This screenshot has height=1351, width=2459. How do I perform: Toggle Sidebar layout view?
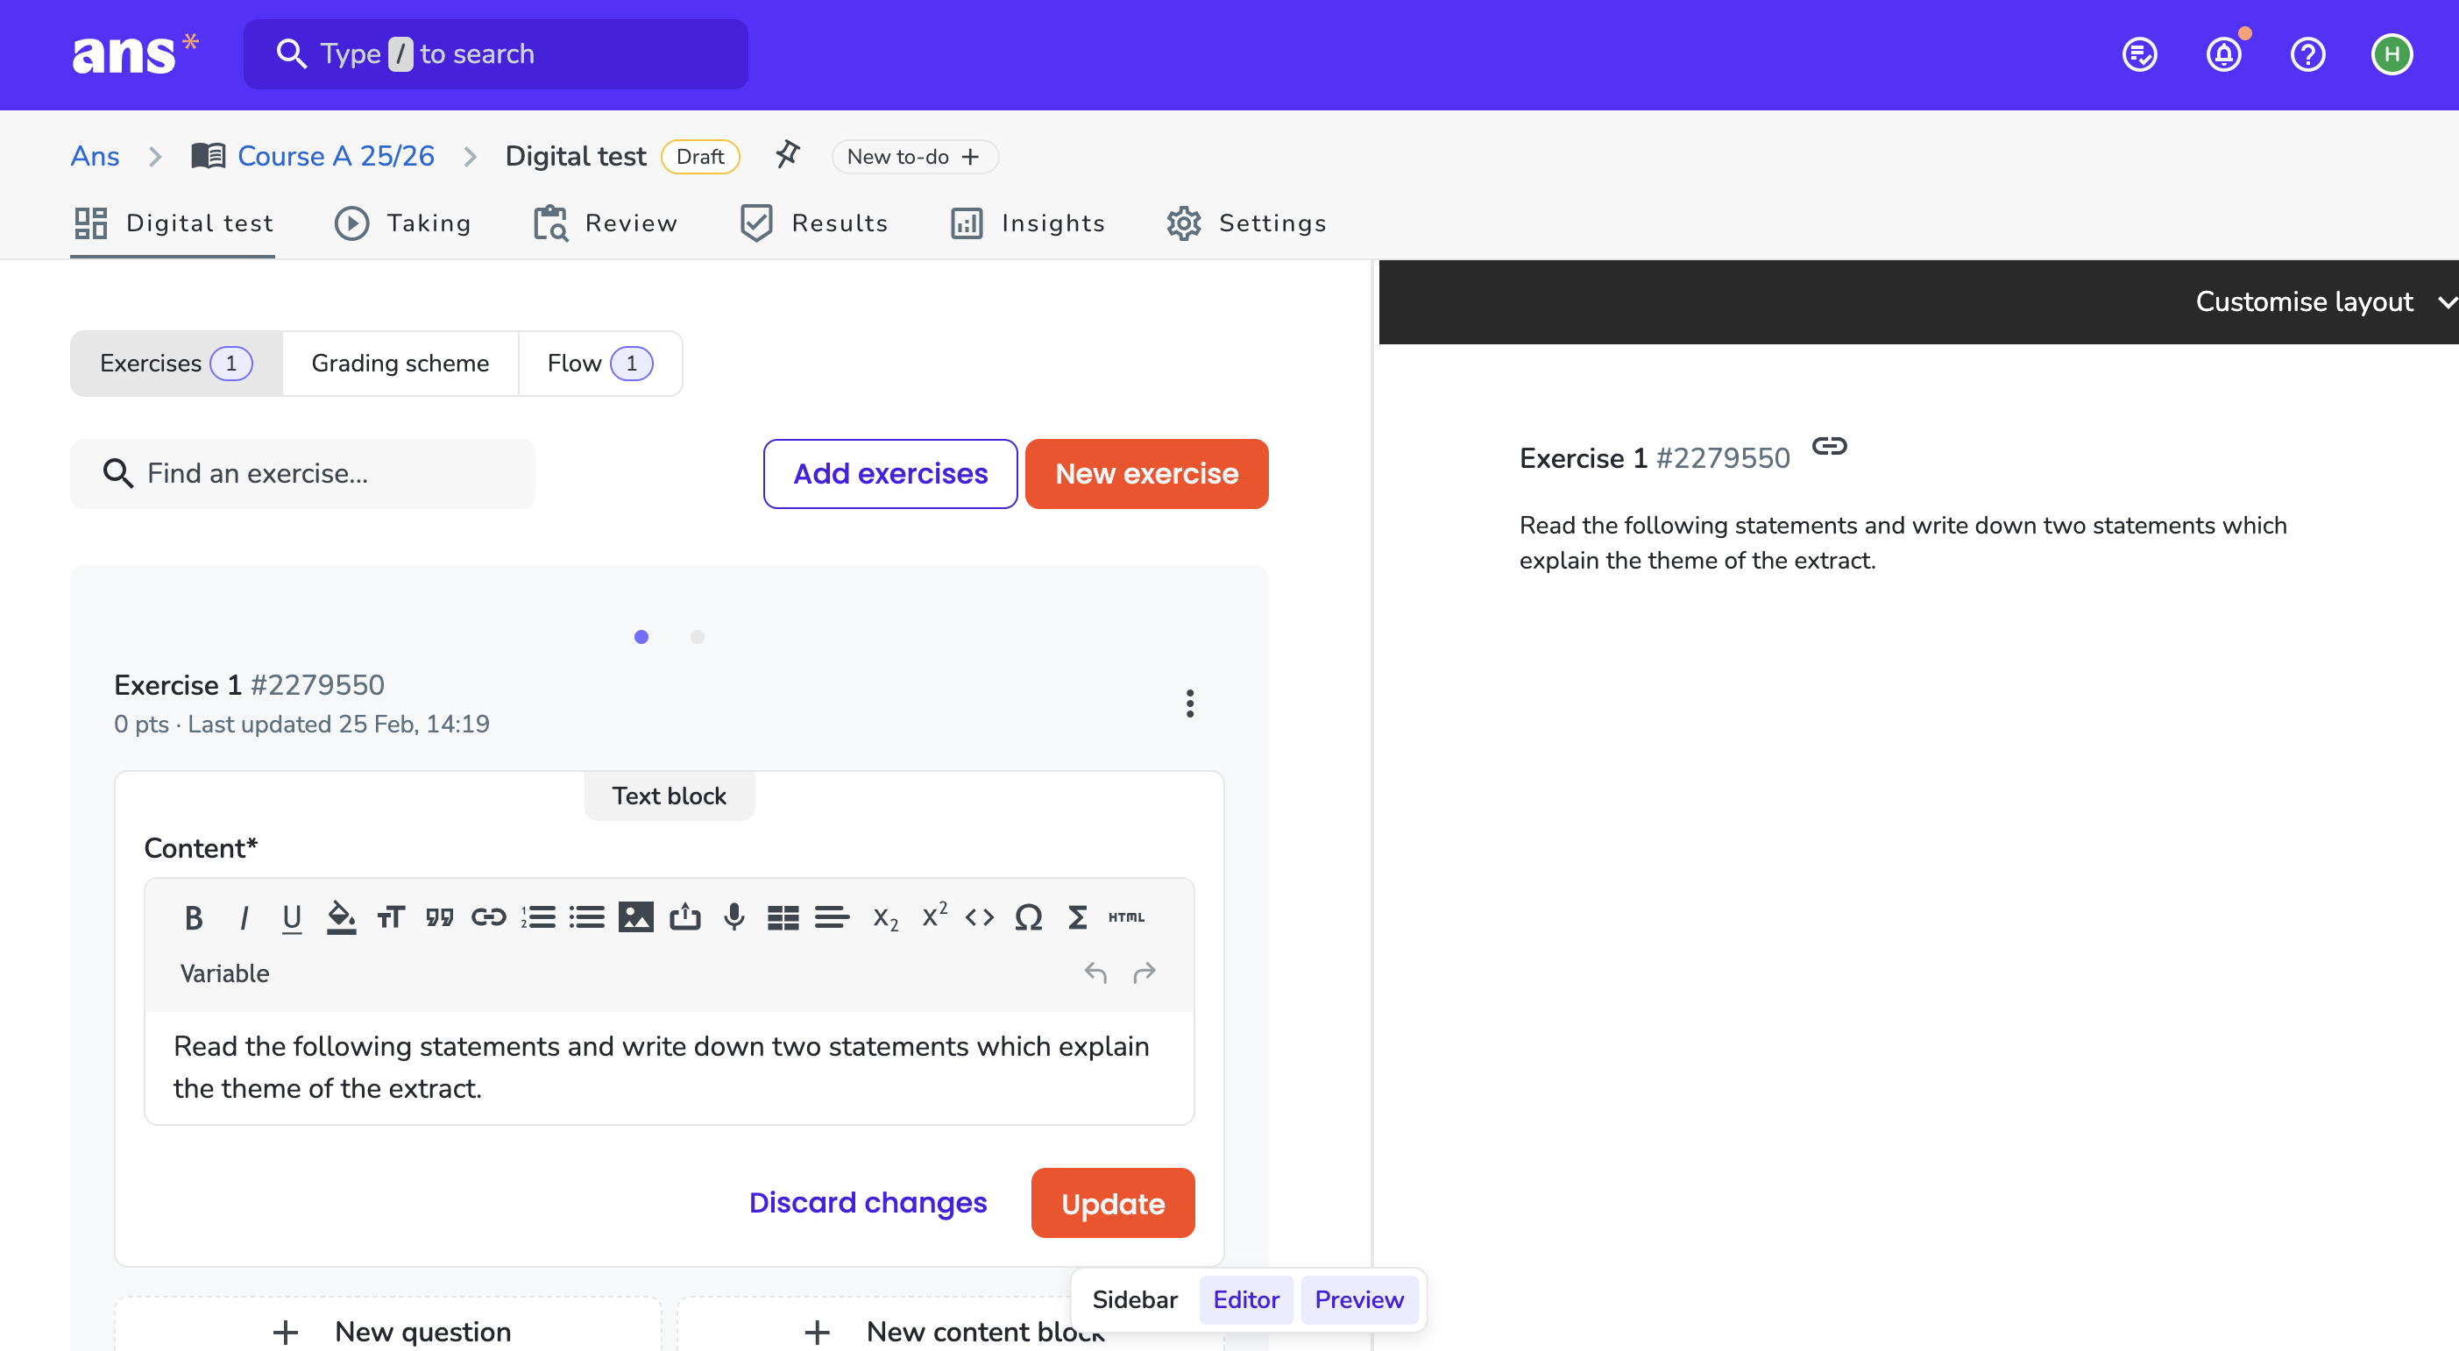point(1135,1299)
